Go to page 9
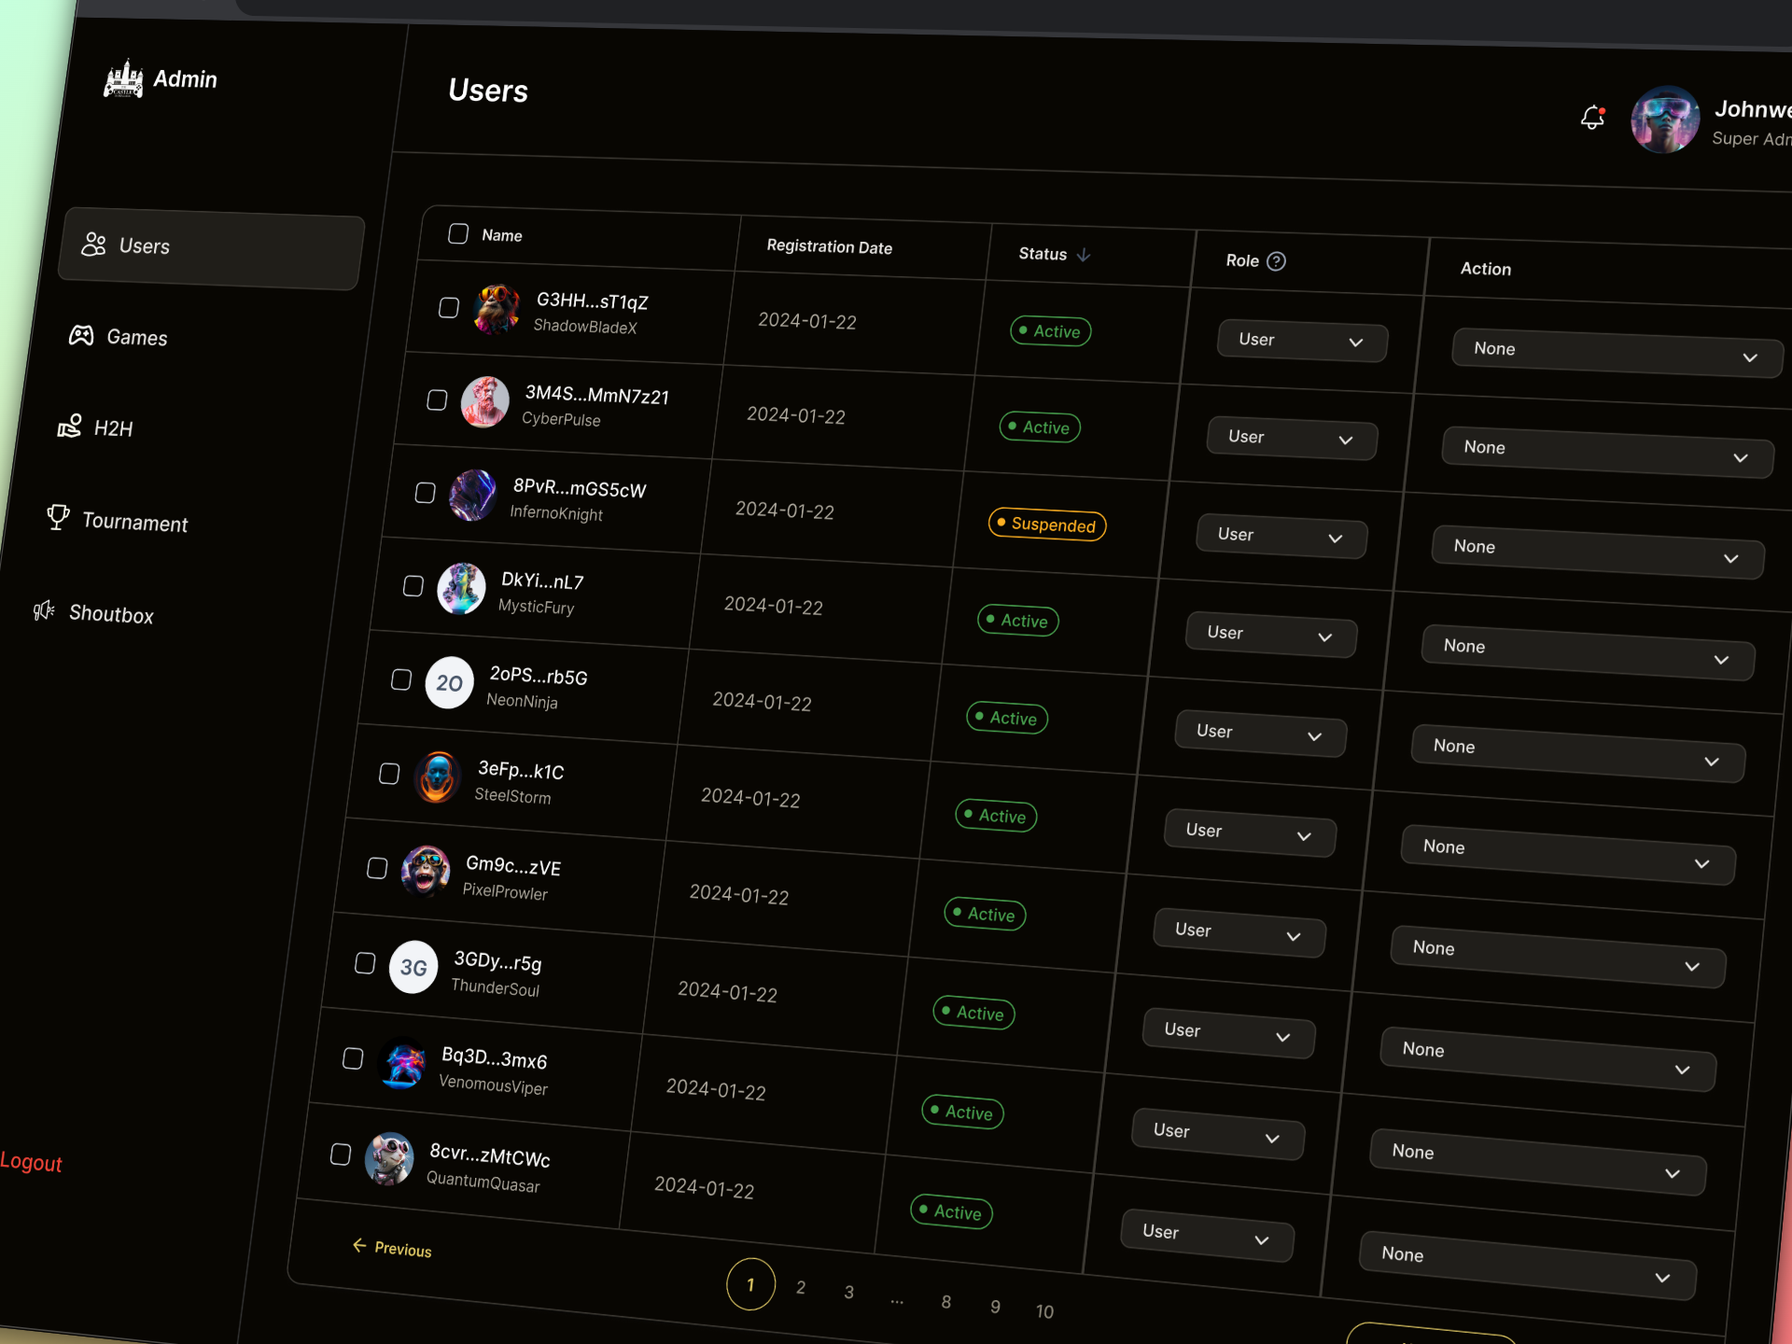The image size is (1792, 1344). tap(995, 1306)
